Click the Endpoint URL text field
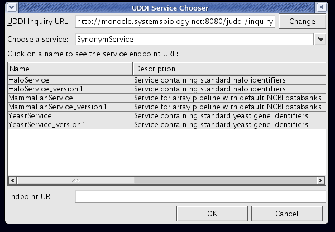This screenshot has height=232, width=335. 200,196
